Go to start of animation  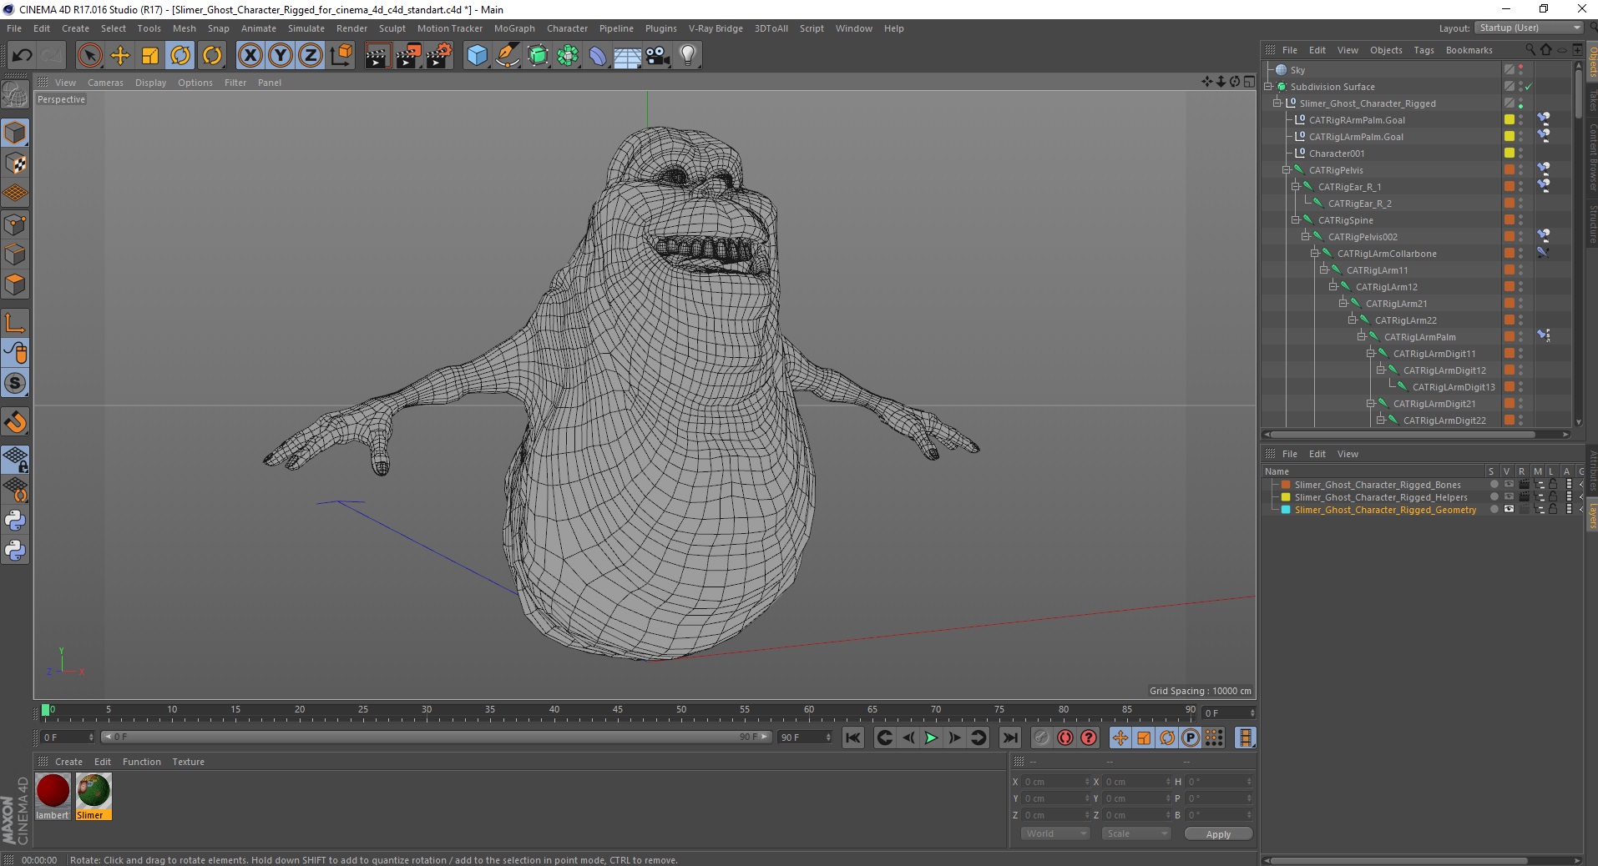852,738
